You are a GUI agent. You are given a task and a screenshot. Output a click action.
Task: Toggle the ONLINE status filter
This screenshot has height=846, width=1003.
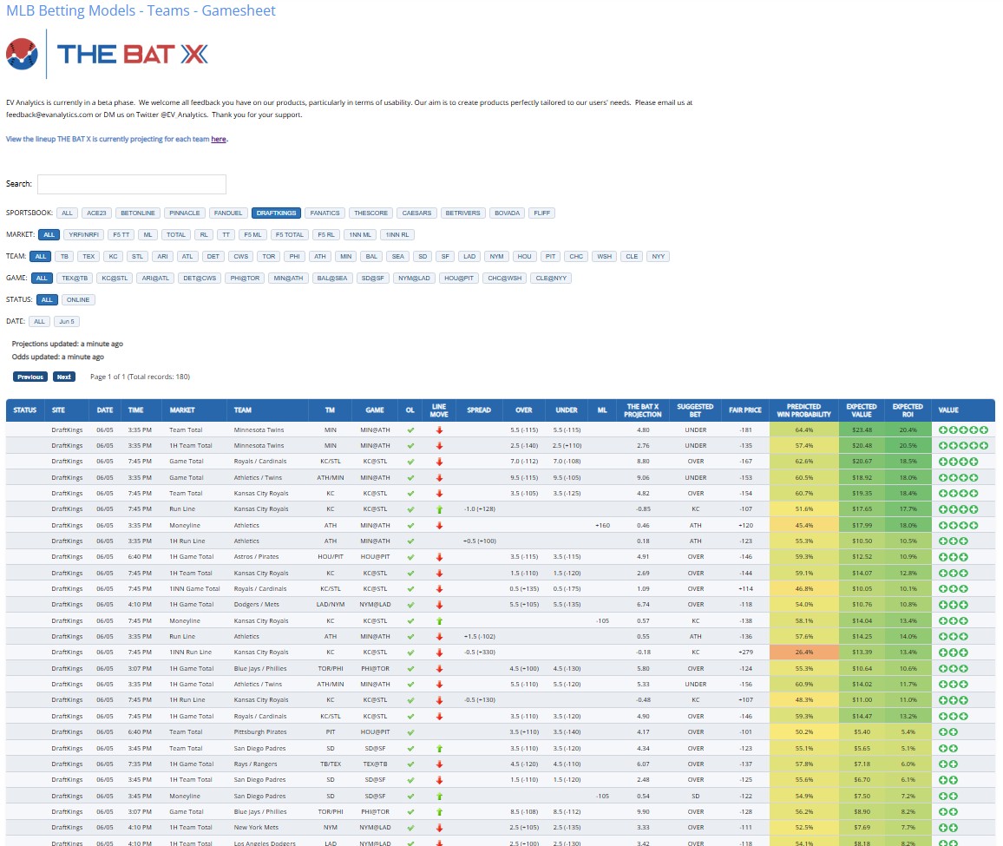click(x=78, y=299)
